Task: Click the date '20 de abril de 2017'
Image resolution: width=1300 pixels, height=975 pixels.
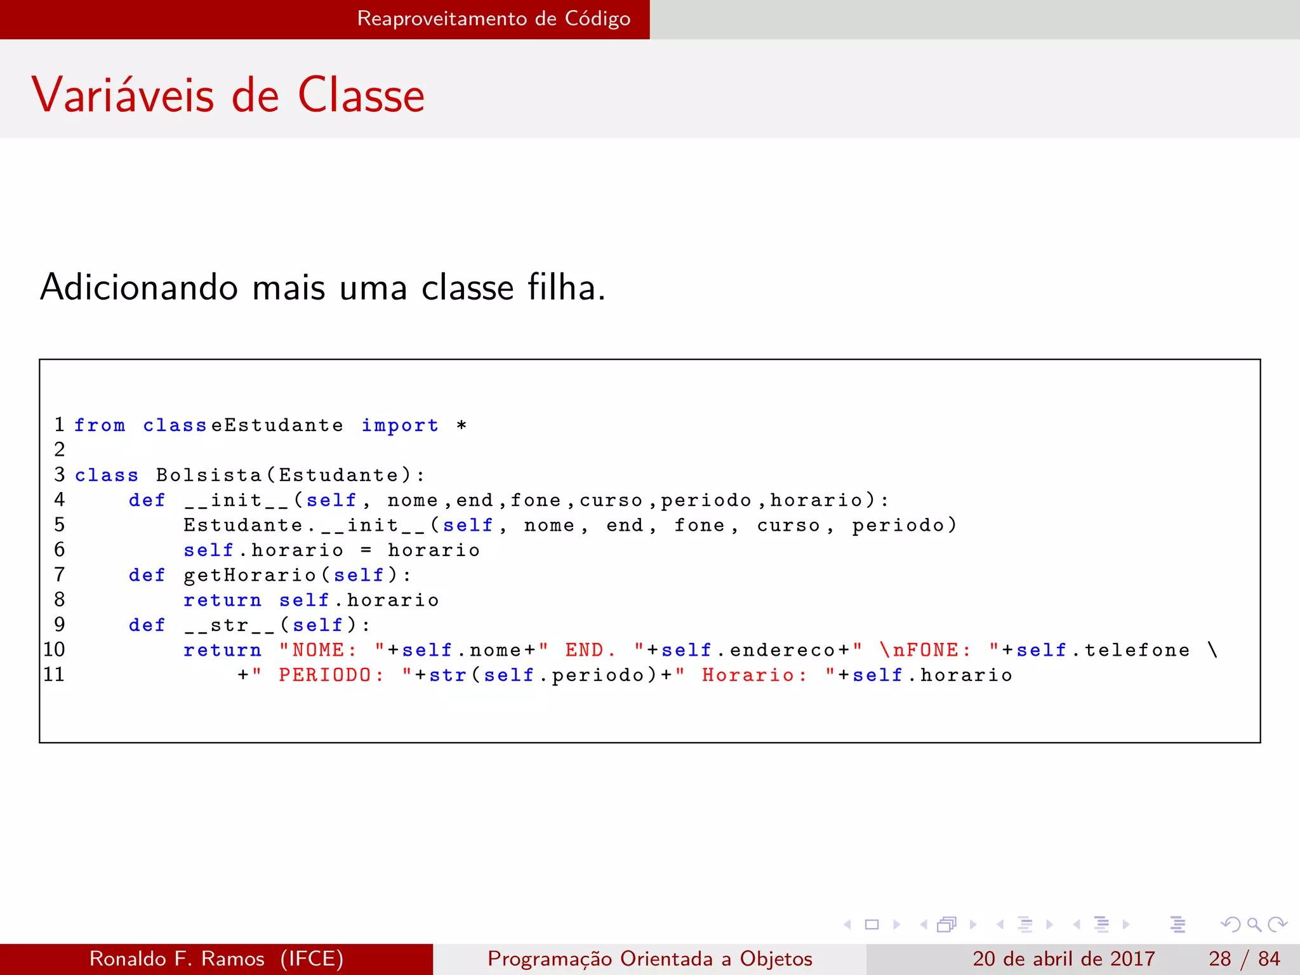Action: (x=1064, y=958)
